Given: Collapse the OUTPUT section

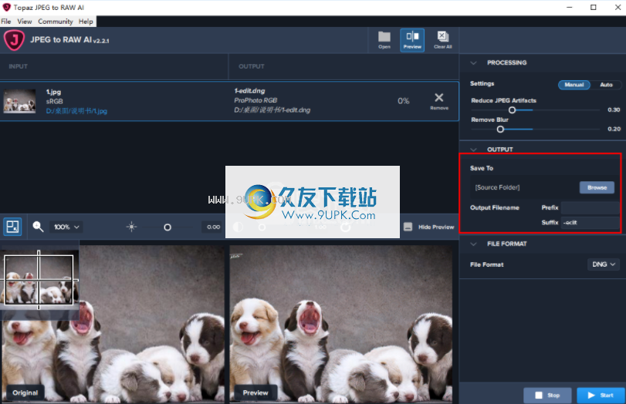Looking at the screenshot, I should click(473, 150).
